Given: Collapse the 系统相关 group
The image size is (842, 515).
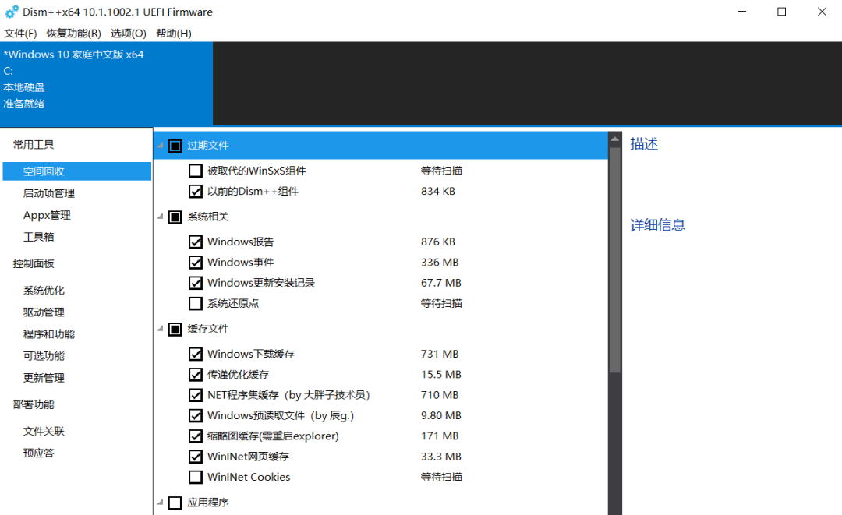Looking at the screenshot, I should pyautogui.click(x=160, y=216).
